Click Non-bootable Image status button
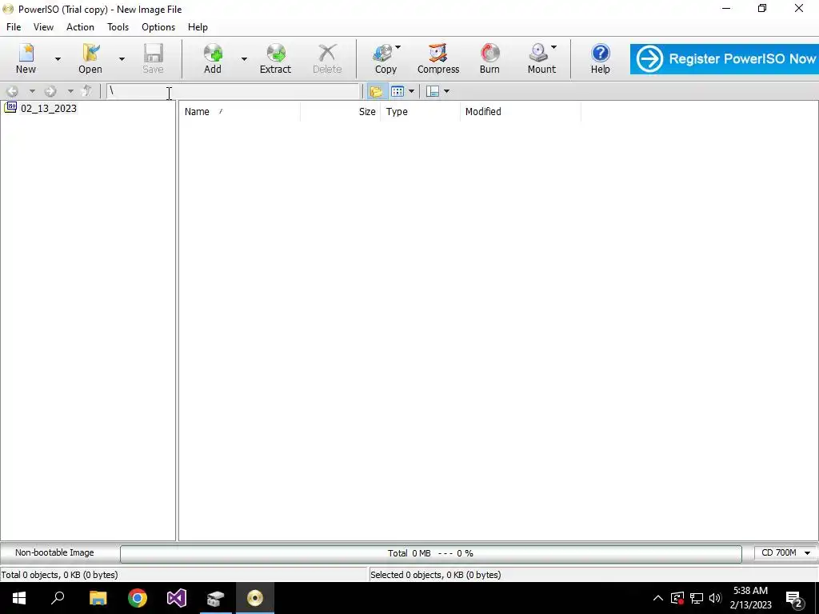Image resolution: width=819 pixels, height=614 pixels. click(x=55, y=553)
